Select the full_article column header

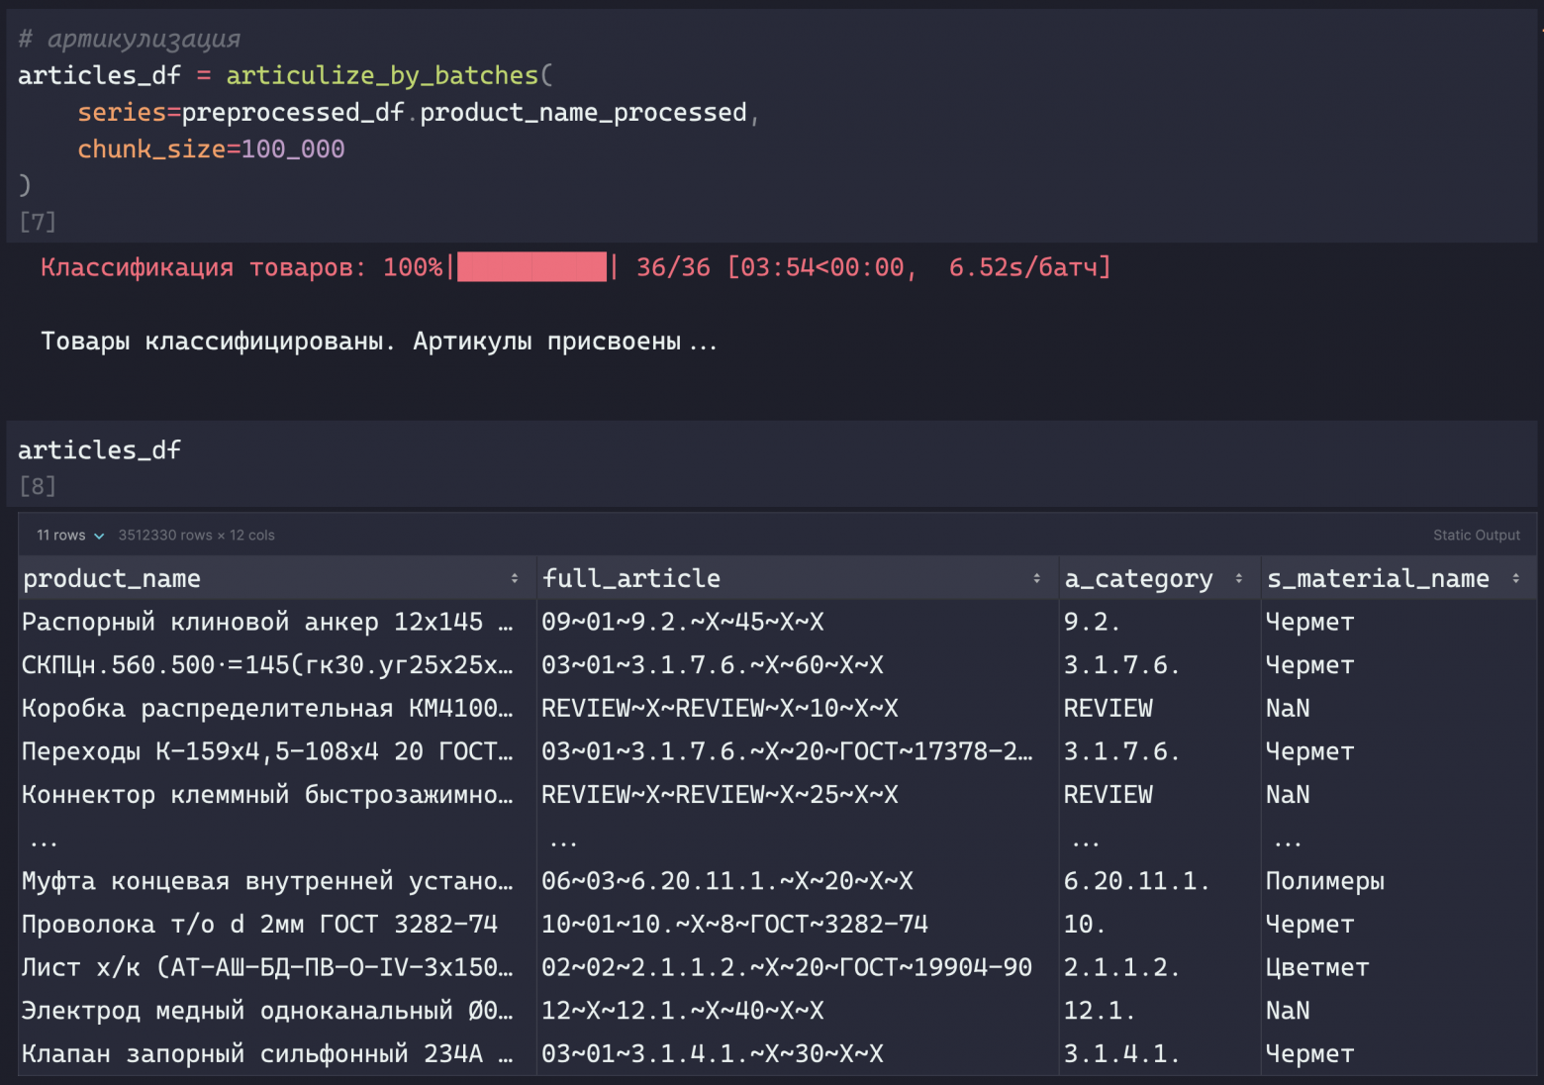(798, 578)
